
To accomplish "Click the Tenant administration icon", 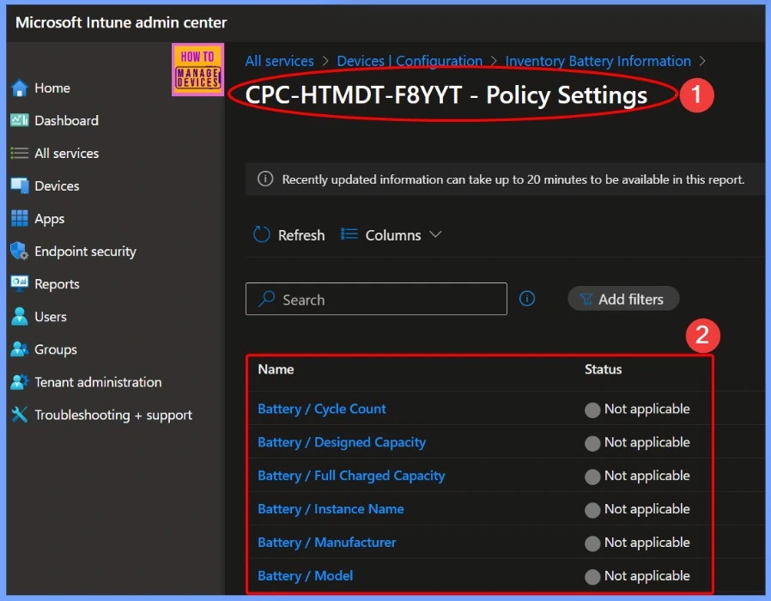I will [x=20, y=382].
